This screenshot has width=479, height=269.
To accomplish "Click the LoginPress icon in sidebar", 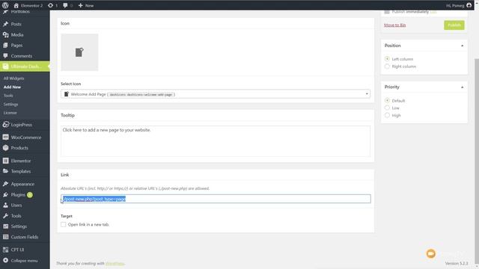I will point(5,125).
